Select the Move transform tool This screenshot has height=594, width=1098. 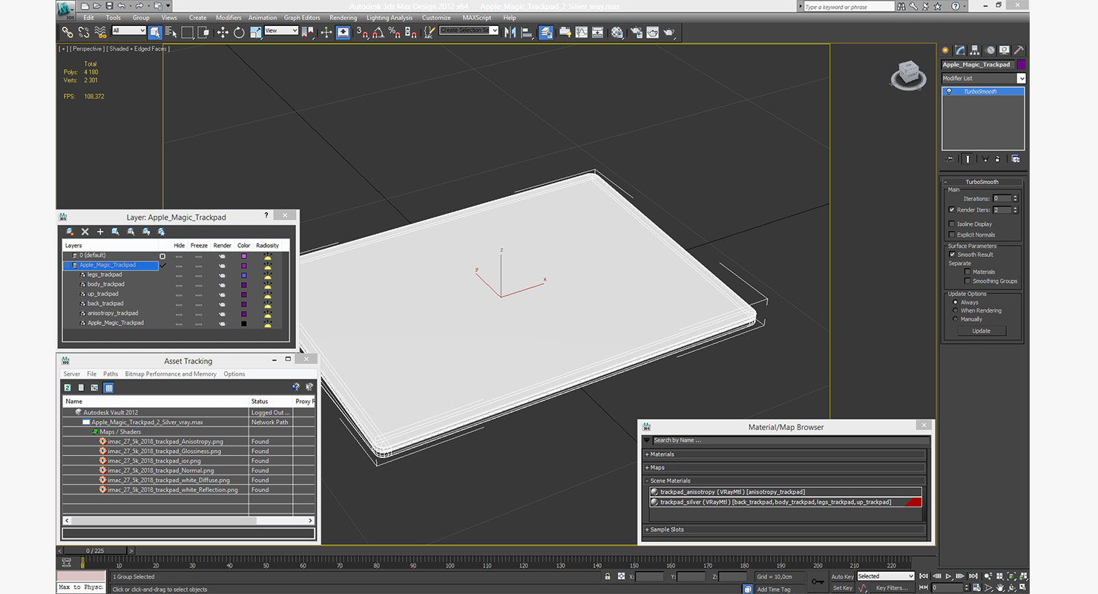tap(223, 33)
